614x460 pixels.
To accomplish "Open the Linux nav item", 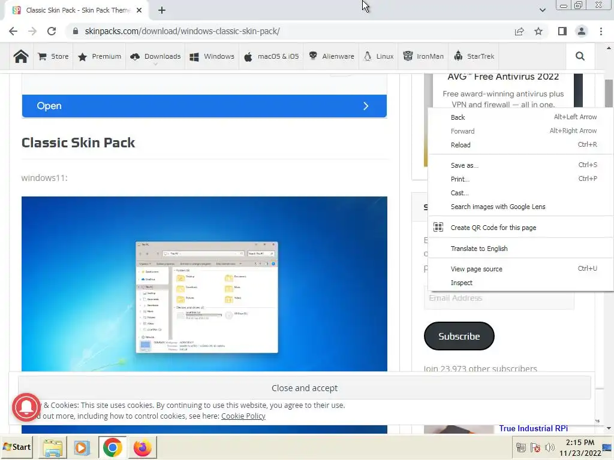I will coord(378,56).
